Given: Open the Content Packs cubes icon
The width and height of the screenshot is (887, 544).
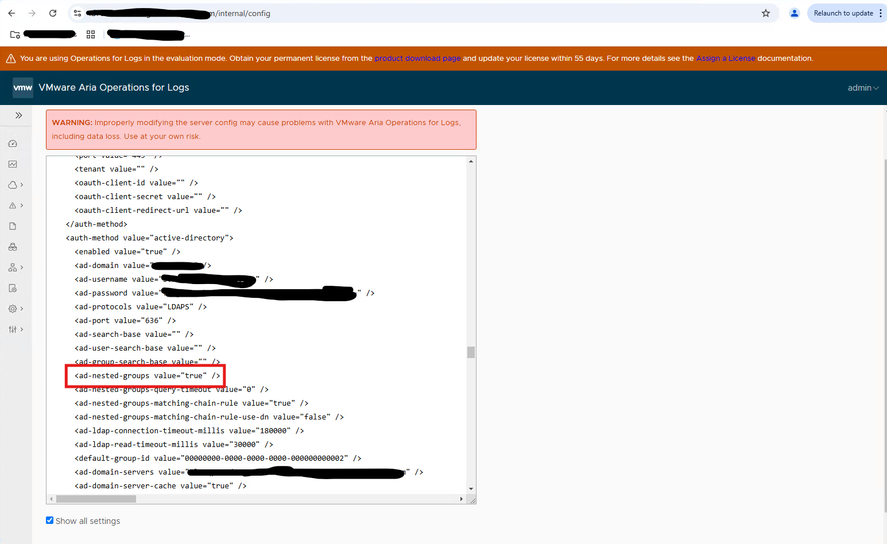Looking at the screenshot, I should pos(13,247).
